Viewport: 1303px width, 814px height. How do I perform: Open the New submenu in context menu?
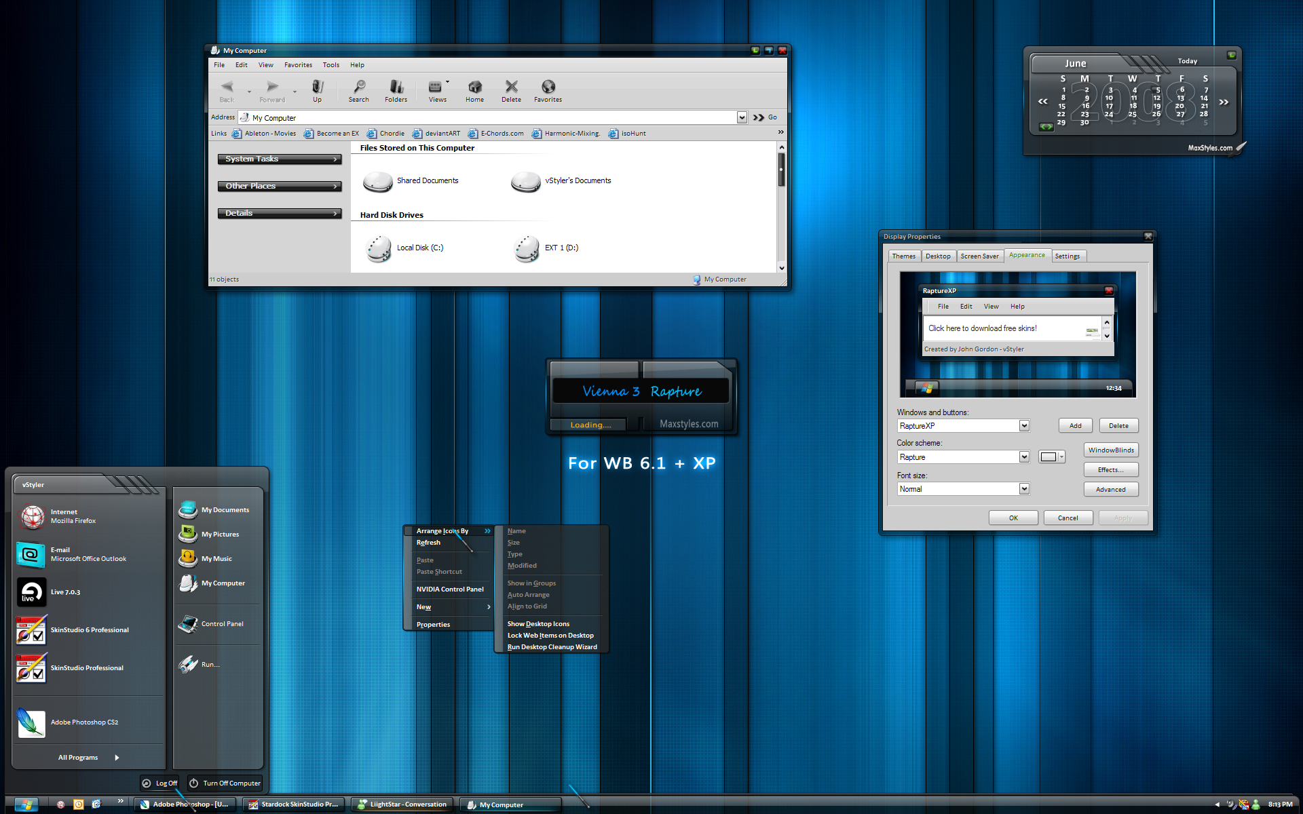pyautogui.click(x=449, y=607)
